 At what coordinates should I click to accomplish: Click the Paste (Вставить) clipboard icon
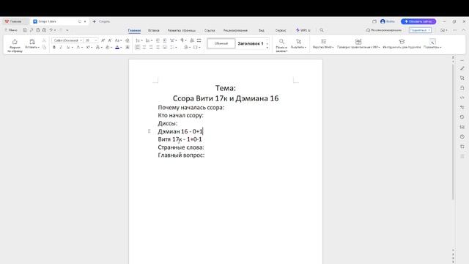point(32,42)
